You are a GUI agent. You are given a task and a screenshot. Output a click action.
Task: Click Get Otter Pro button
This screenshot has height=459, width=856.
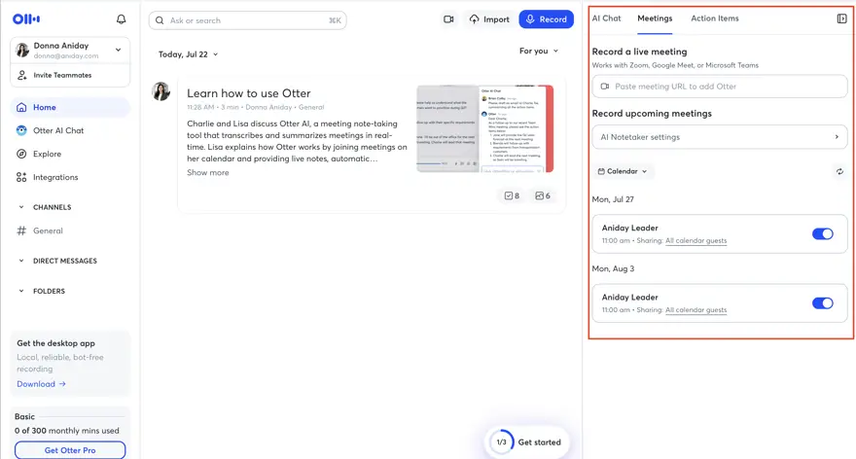[x=70, y=450]
